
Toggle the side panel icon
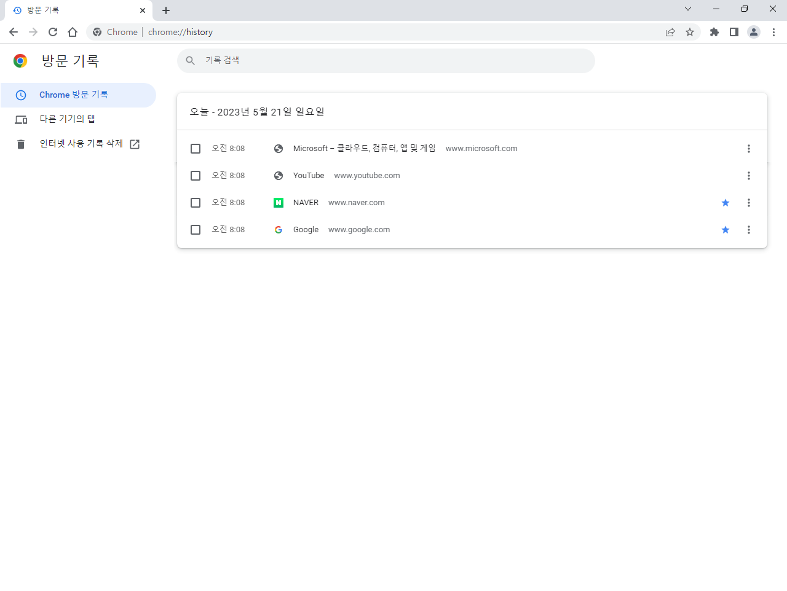point(734,32)
